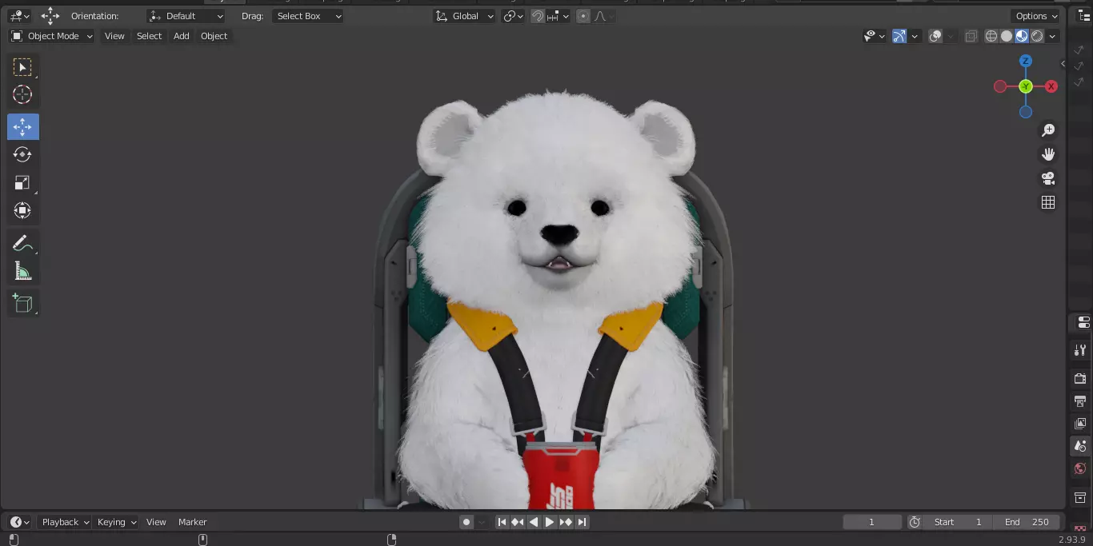Click the zoom magnifier viewport icon
Image resolution: width=1093 pixels, height=546 pixels.
tap(1048, 130)
